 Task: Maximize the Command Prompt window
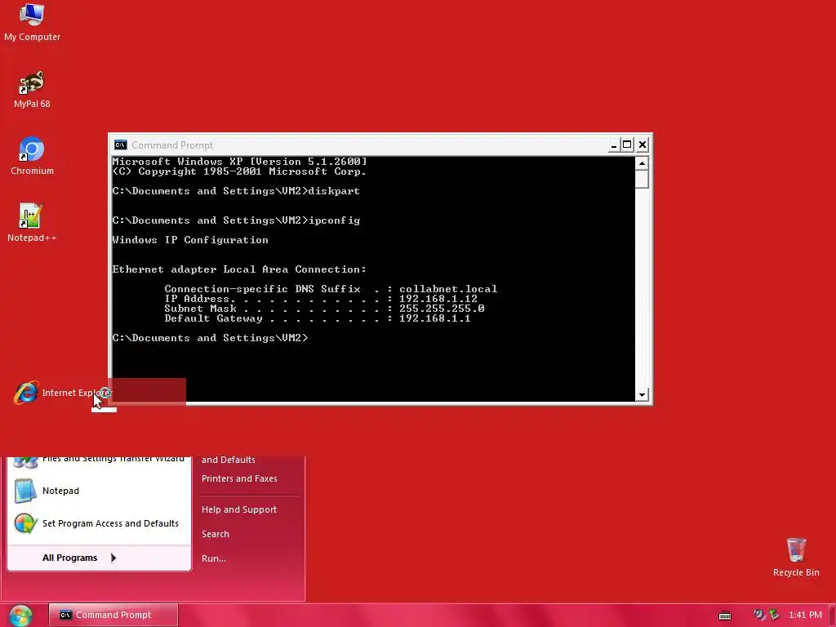628,145
